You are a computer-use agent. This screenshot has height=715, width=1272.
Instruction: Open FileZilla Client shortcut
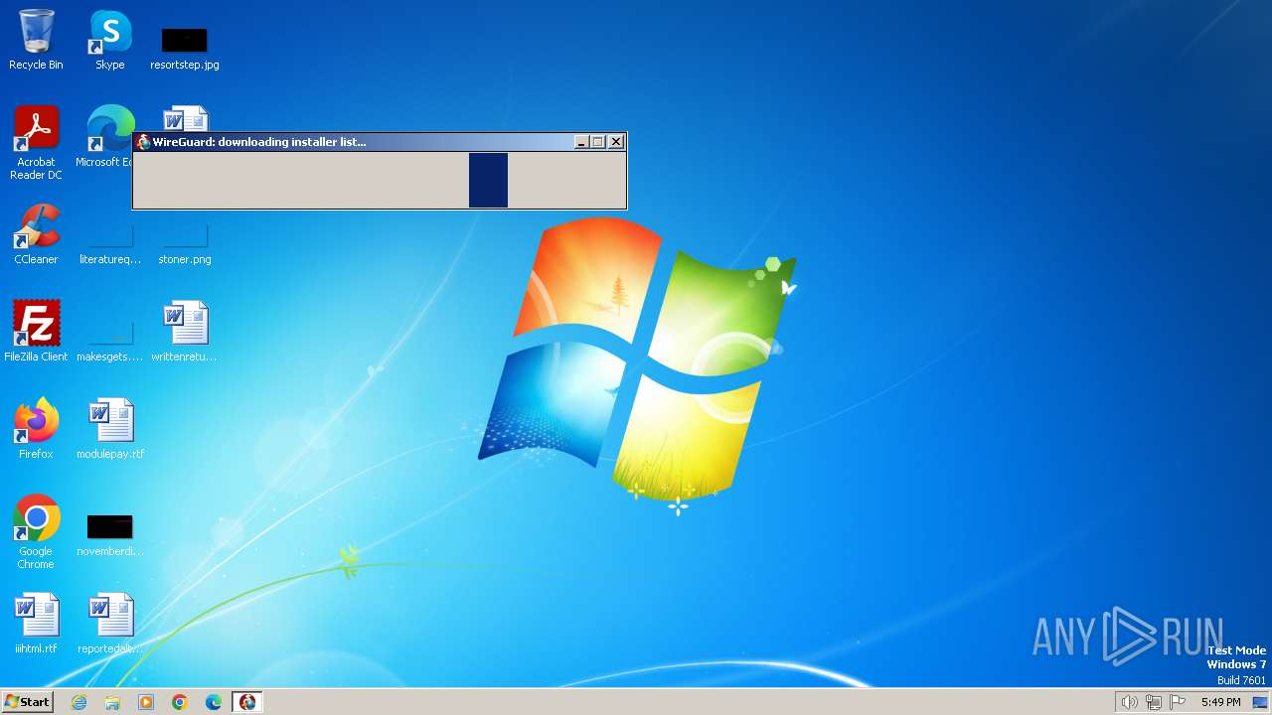(x=36, y=331)
